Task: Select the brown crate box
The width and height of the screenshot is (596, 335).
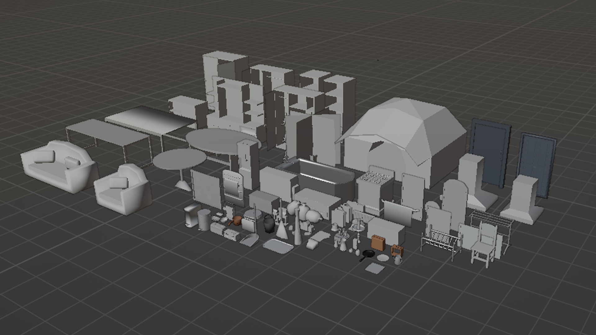Action: click(378, 243)
